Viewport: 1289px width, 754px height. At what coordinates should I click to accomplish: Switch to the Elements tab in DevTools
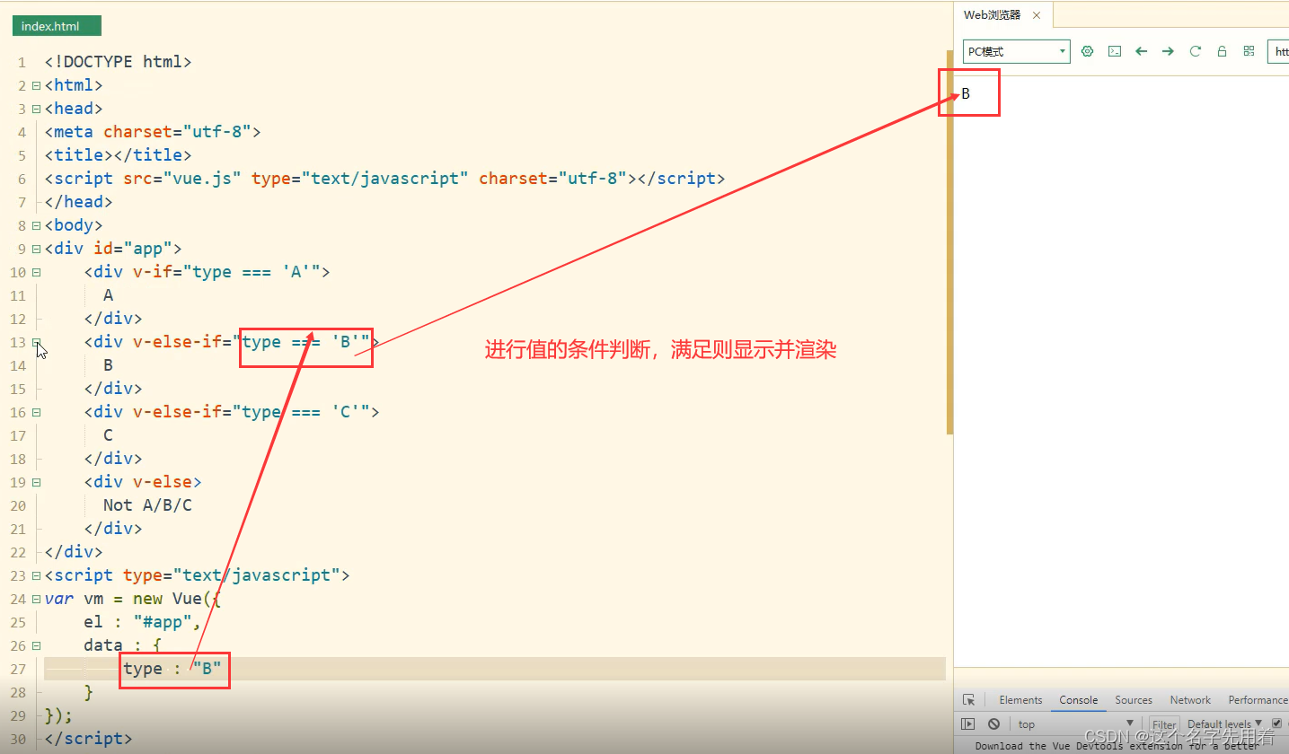click(x=1020, y=700)
